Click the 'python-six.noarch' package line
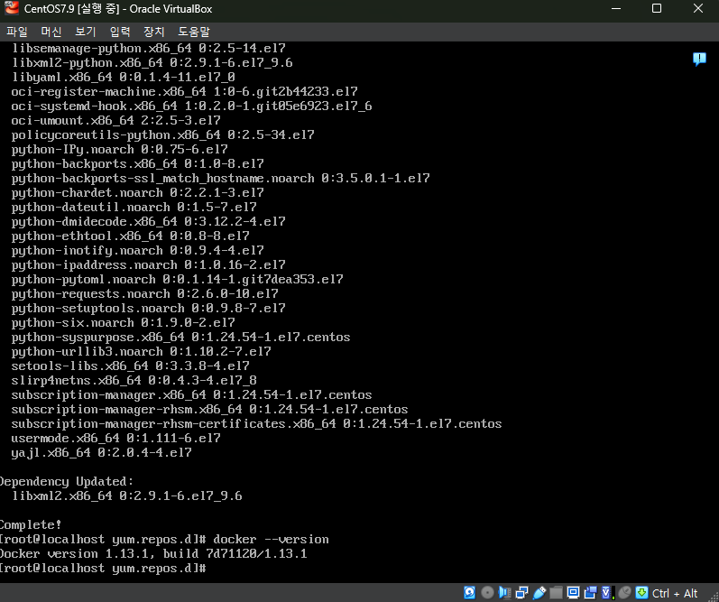This screenshot has width=719, height=602. pos(123,322)
